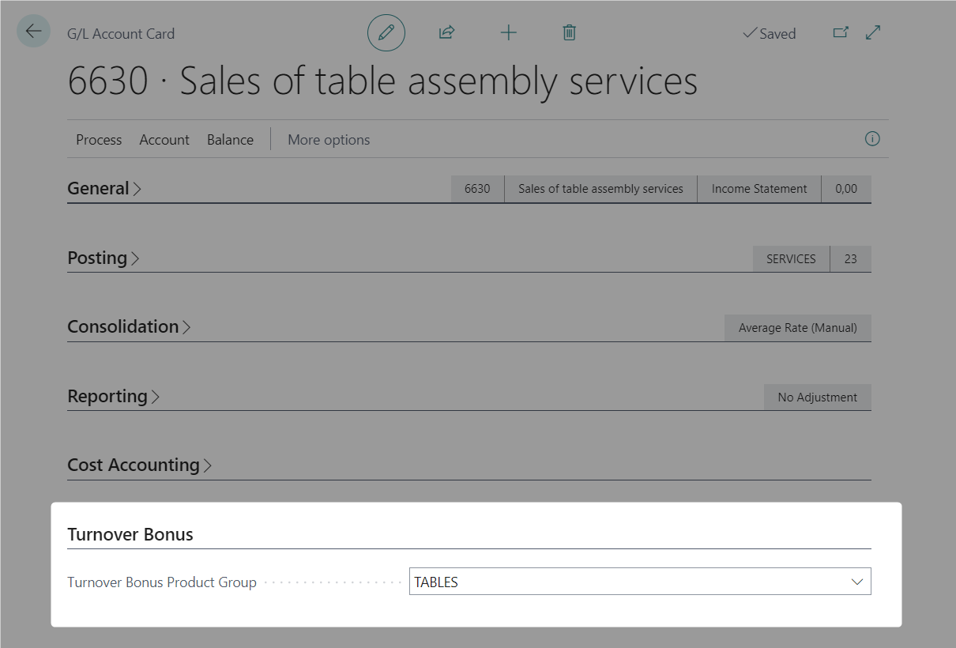The image size is (956, 648).
Task: Open Turnover Bonus Product Group dropdown arrow
Action: pos(856,582)
